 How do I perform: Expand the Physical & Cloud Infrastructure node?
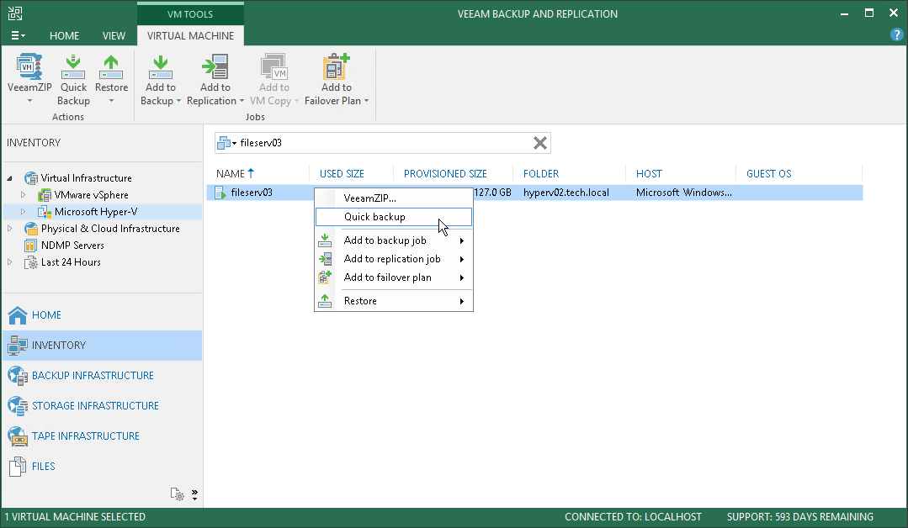coord(9,229)
